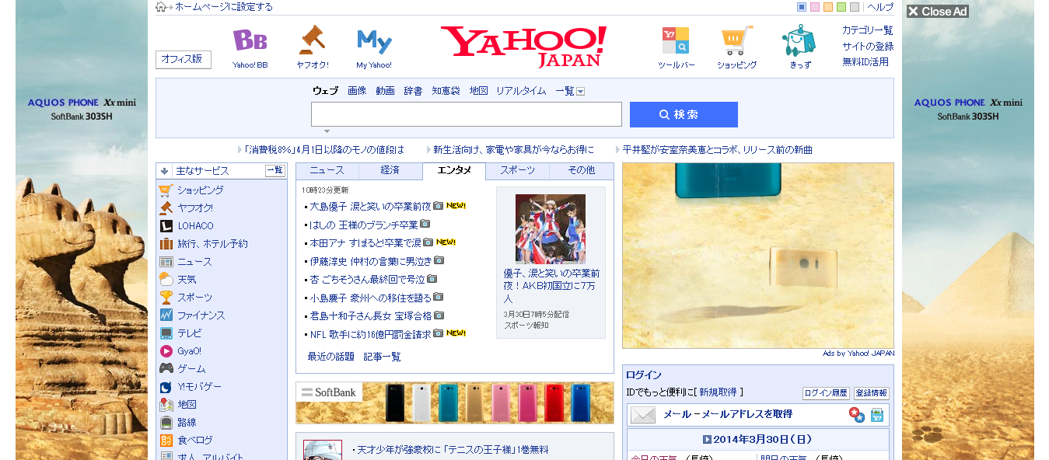Collapse the 主なサービス panel arrow
The image size is (1049, 460).
coord(164,171)
